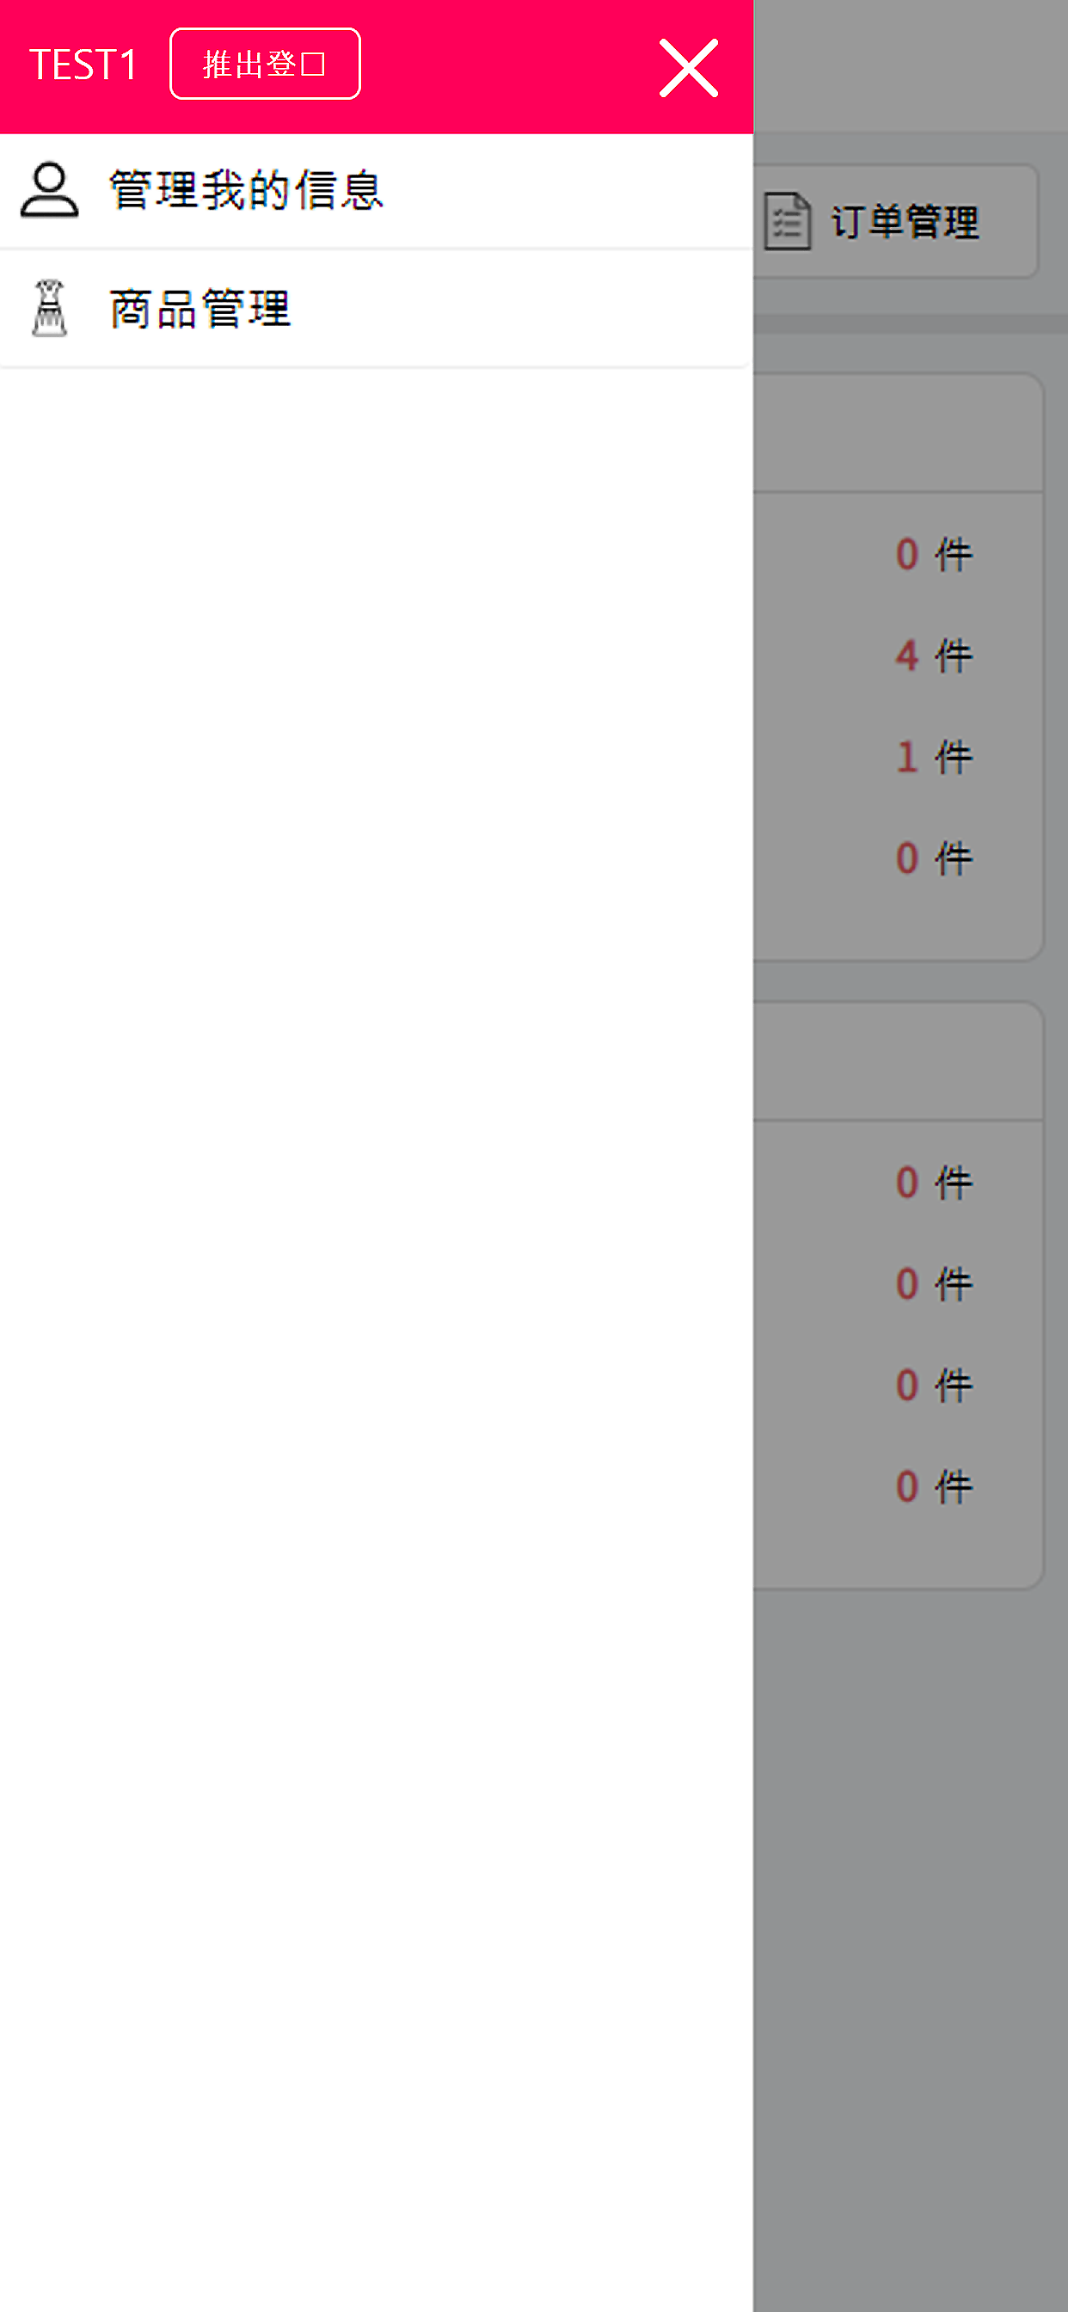Image resolution: width=1068 pixels, height=2312 pixels.
Task: Click the last 0 件 count in lower card
Action: click(933, 1486)
